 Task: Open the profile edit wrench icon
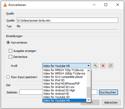(95, 66)
